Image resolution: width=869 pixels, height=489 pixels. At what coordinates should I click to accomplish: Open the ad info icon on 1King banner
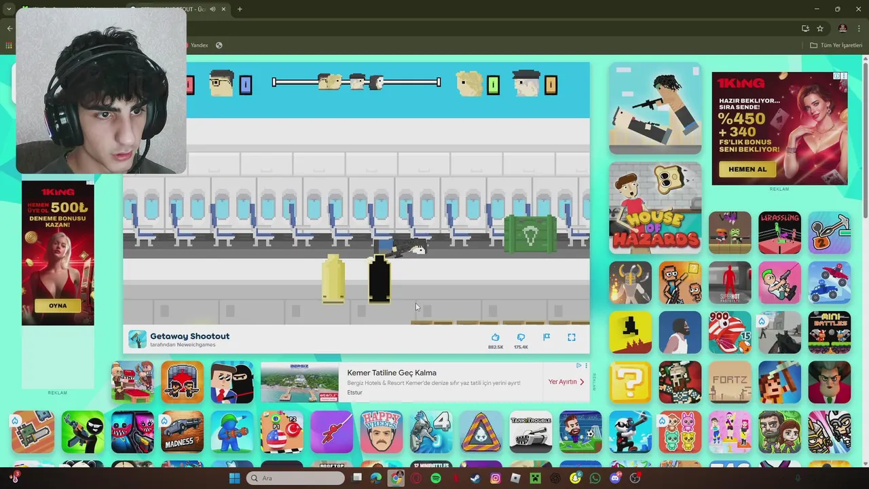[836, 76]
